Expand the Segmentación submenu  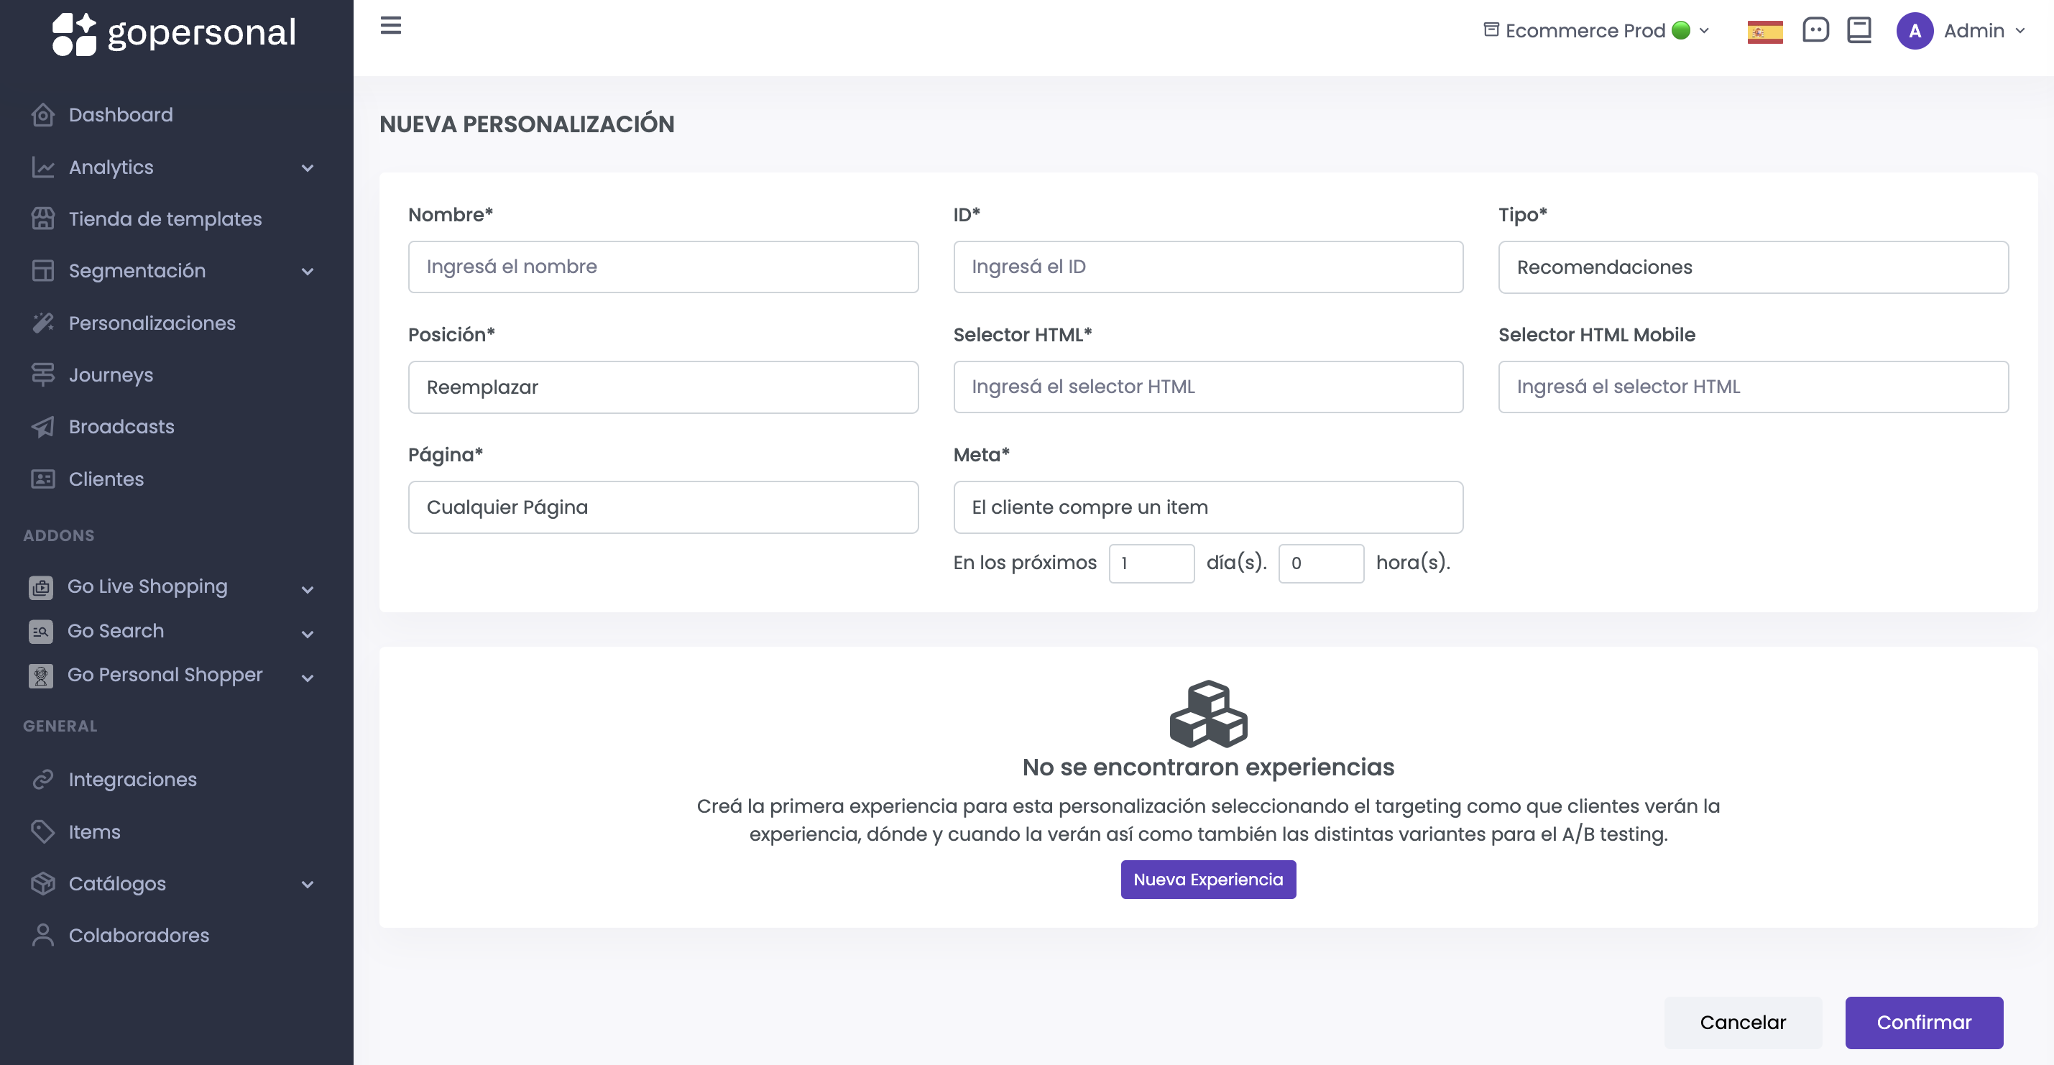pos(307,271)
